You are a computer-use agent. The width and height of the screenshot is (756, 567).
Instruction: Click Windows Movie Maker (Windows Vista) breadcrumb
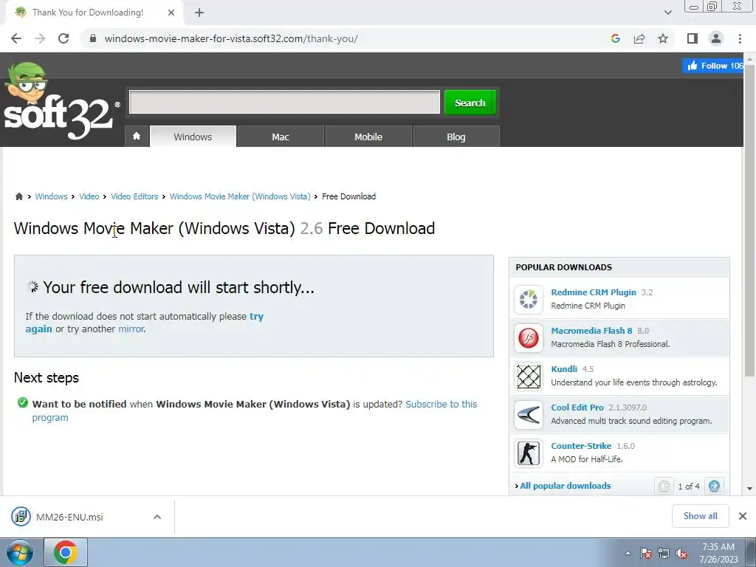point(240,196)
